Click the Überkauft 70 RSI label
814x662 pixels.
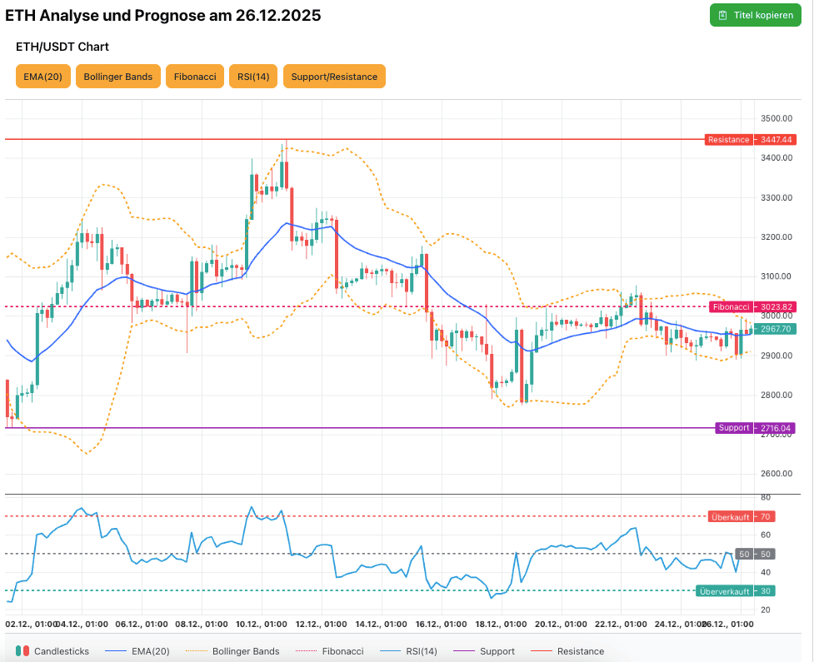pos(741,516)
